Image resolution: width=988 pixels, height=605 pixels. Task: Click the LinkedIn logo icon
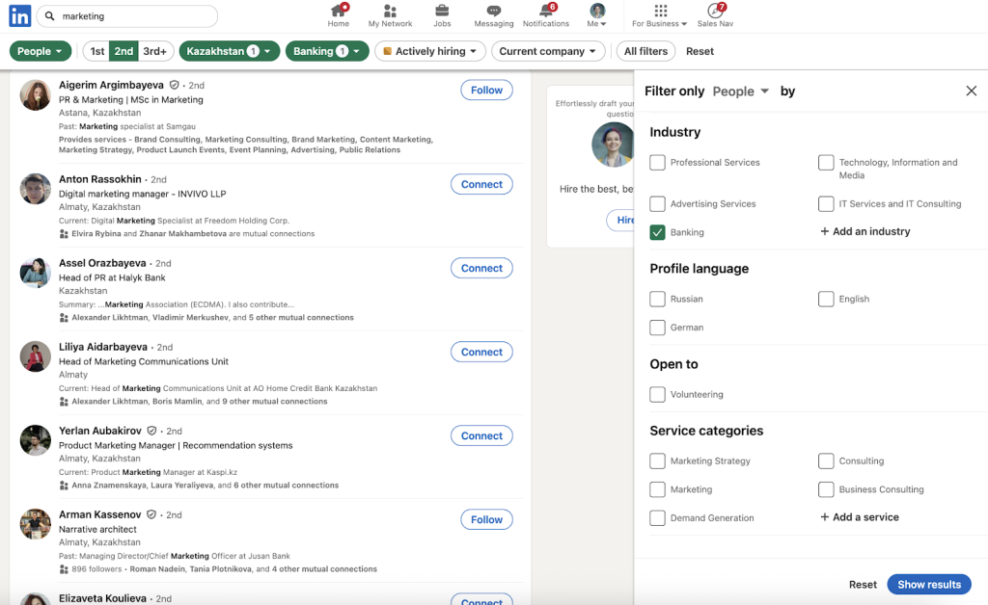19,15
